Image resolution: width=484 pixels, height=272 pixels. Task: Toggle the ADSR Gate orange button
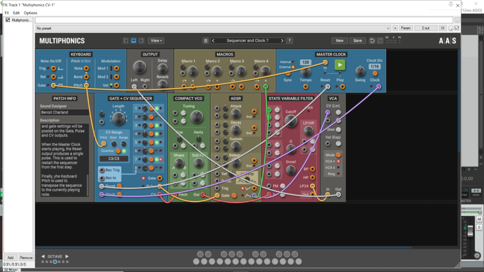pyautogui.click(x=234, y=195)
